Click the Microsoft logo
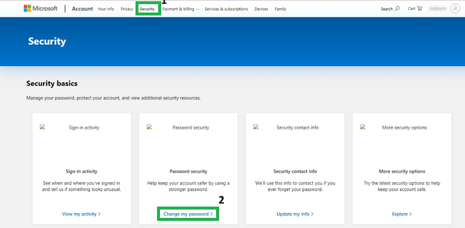The height and width of the screenshot is (228, 465). [41, 8]
